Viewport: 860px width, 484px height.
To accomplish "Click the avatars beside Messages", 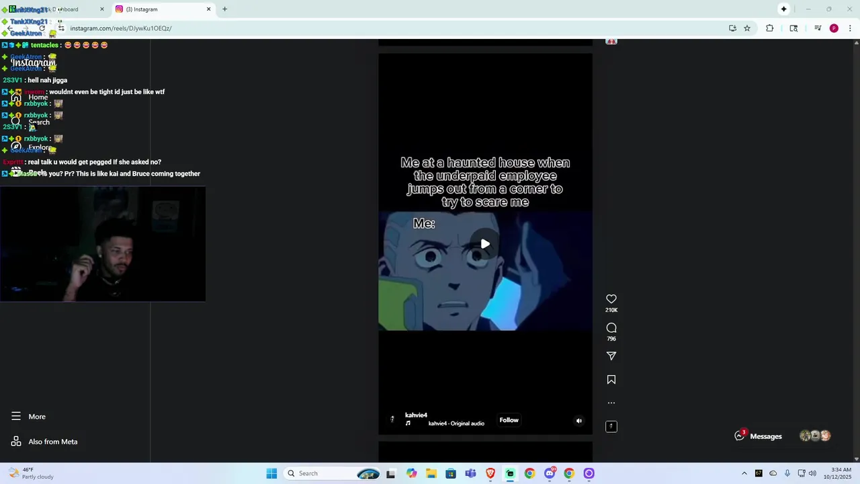I will pos(815,436).
